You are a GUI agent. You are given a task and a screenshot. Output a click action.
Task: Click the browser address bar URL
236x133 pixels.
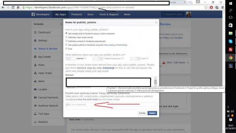(80, 7)
